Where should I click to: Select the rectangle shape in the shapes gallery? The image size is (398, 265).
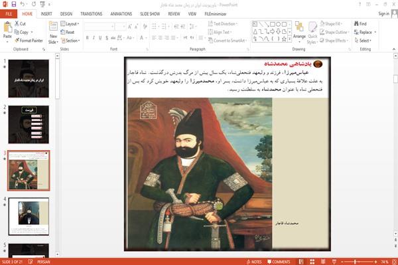point(273,24)
